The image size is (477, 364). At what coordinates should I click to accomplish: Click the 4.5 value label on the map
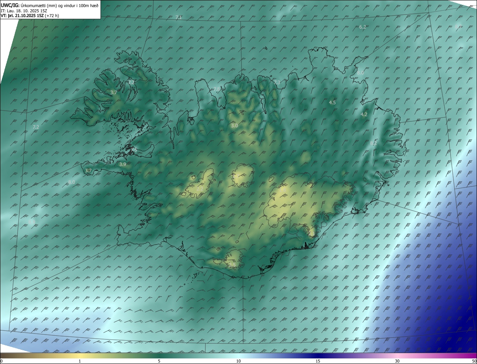pos(332,102)
